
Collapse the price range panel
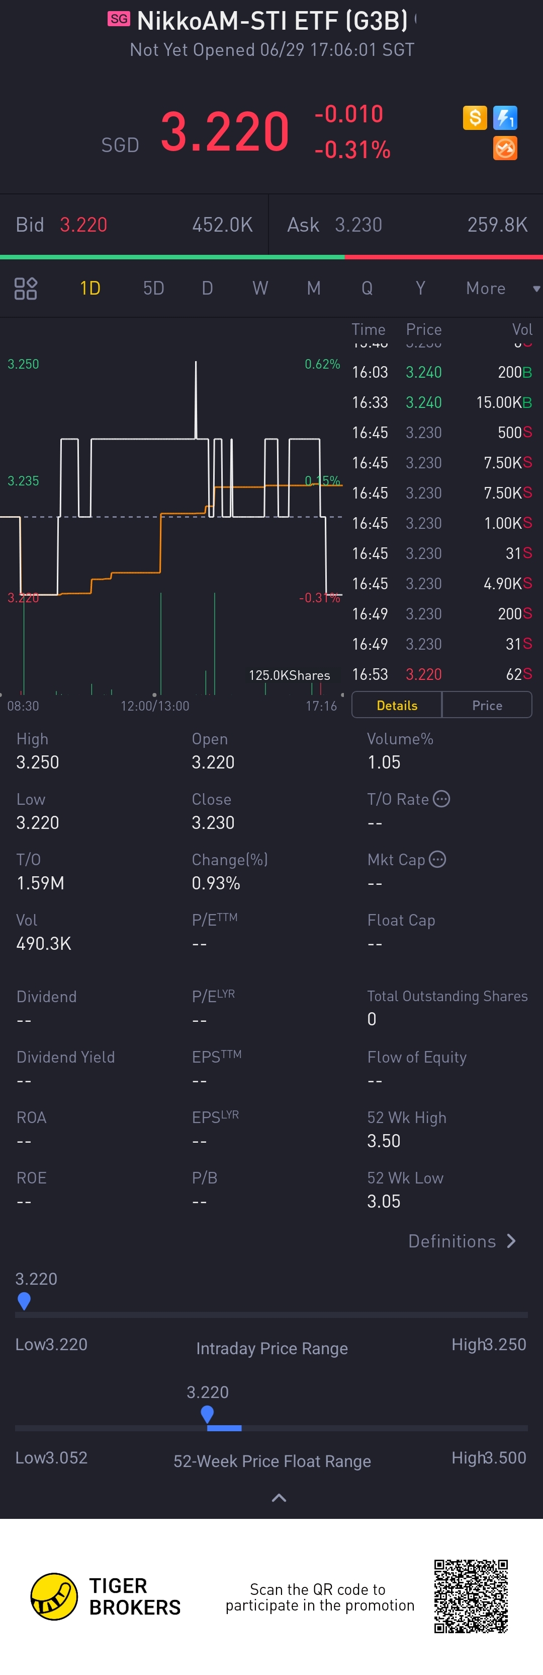279,1498
